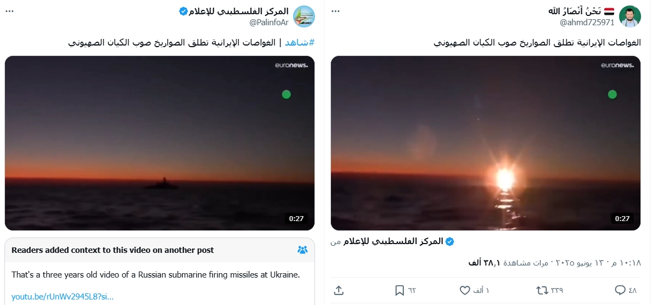The height and width of the screenshot is (305, 652).
Task: Open ahmd725971 profile avatar
Action: click(630, 16)
